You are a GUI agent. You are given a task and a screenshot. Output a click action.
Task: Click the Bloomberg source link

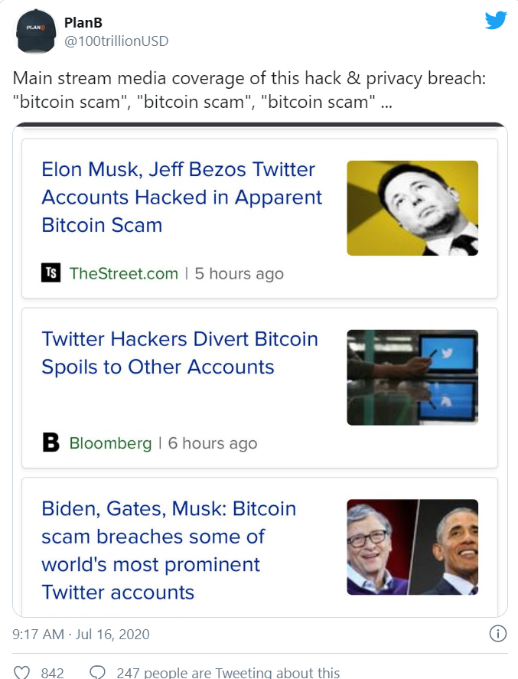click(110, 443)
